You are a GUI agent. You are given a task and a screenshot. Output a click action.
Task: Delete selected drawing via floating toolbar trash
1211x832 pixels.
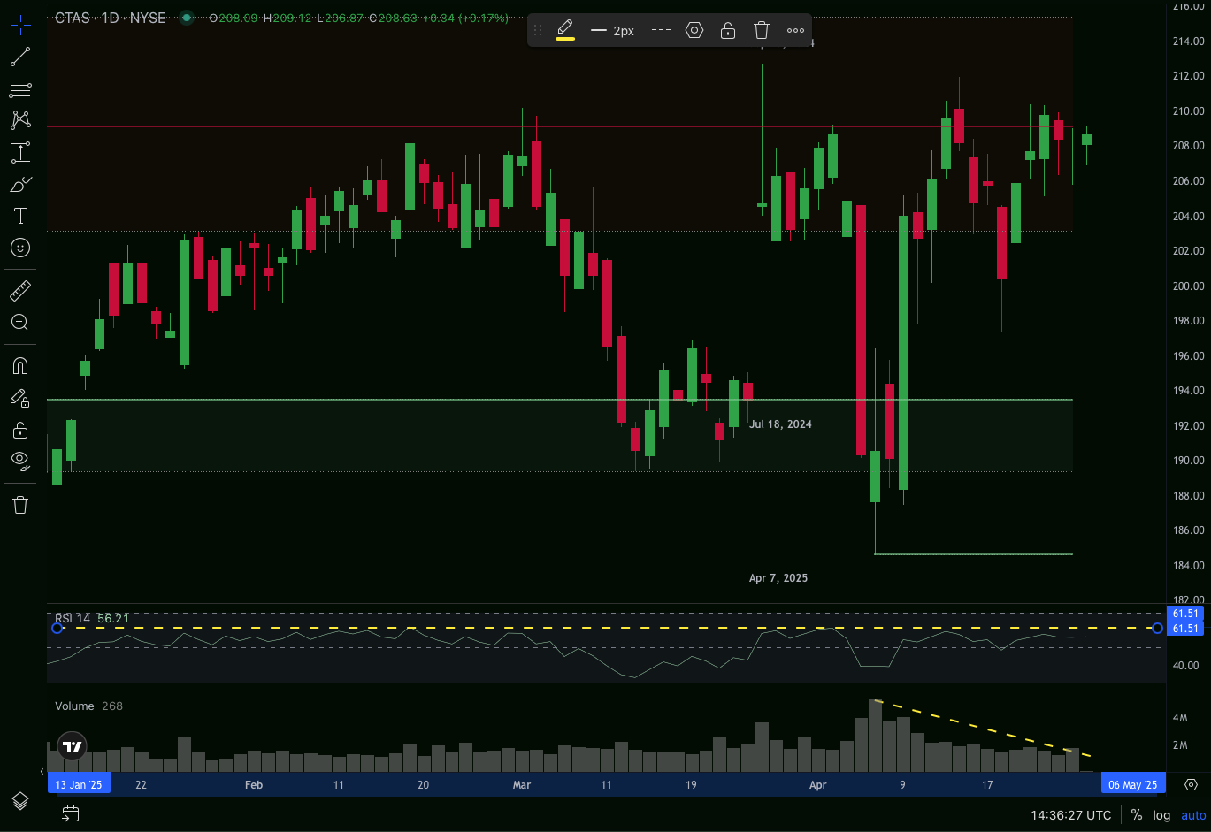point(762,30)
